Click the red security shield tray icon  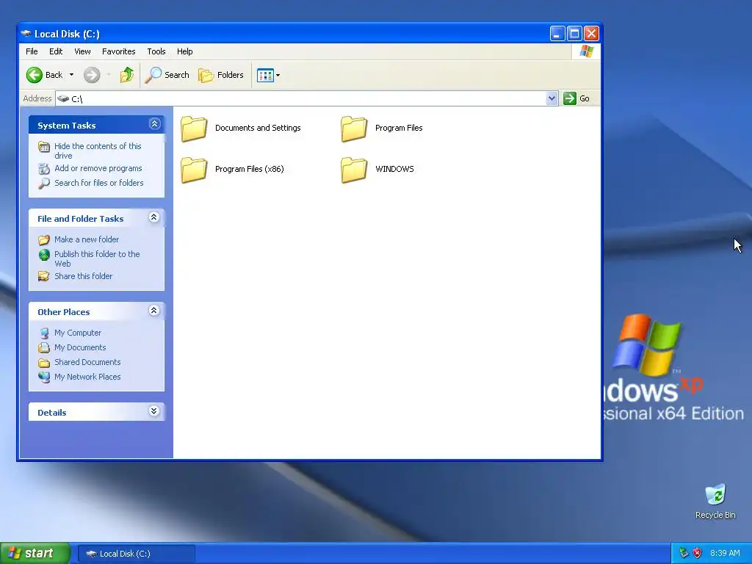(x=698, y=554)
